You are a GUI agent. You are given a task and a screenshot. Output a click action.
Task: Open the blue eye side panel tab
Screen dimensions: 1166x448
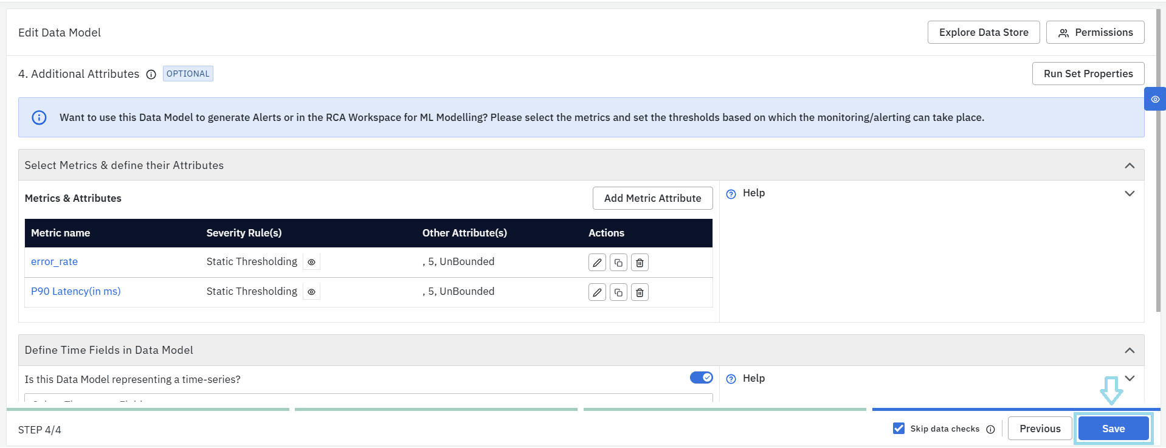point(1154,99)
